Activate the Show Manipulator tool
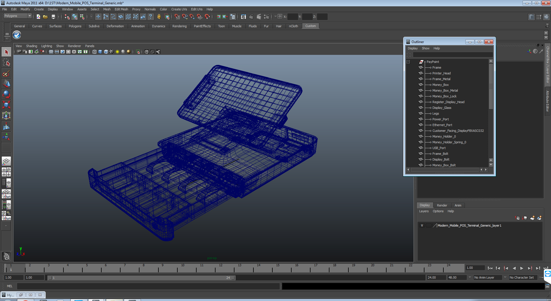 [x=6, y=137]
